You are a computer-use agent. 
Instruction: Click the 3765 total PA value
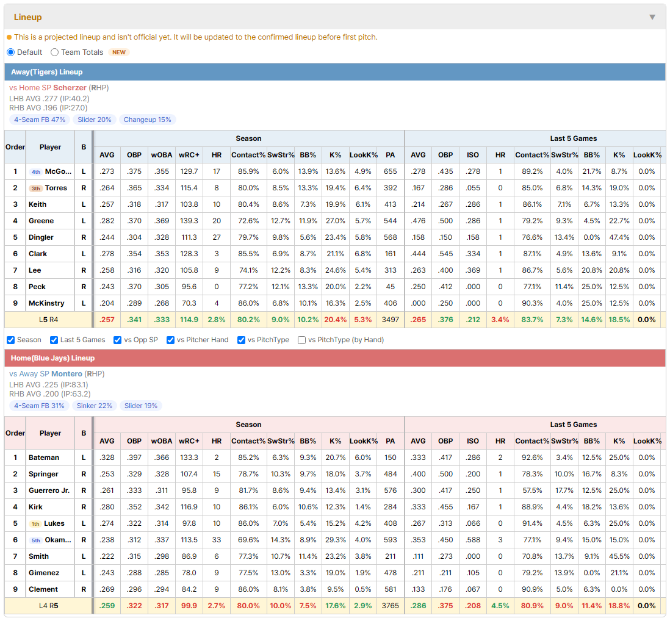click(390, 606)
